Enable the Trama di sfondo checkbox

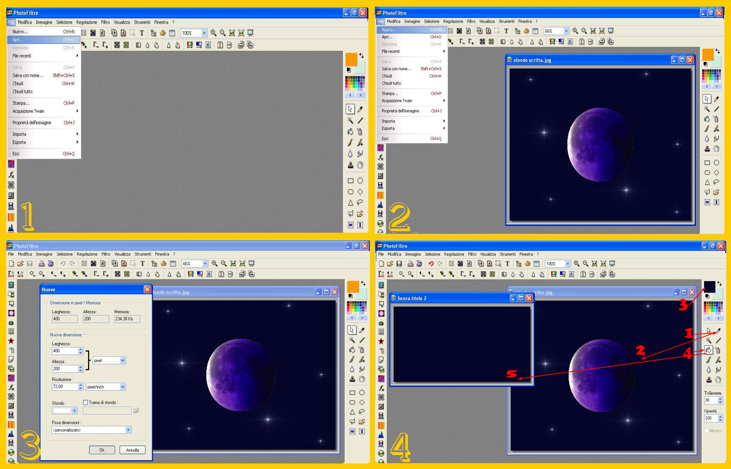coord(86,402)
